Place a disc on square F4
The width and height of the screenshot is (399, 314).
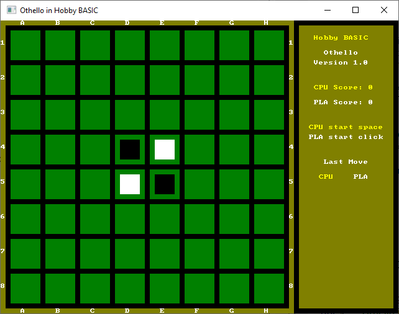(199, 150)
